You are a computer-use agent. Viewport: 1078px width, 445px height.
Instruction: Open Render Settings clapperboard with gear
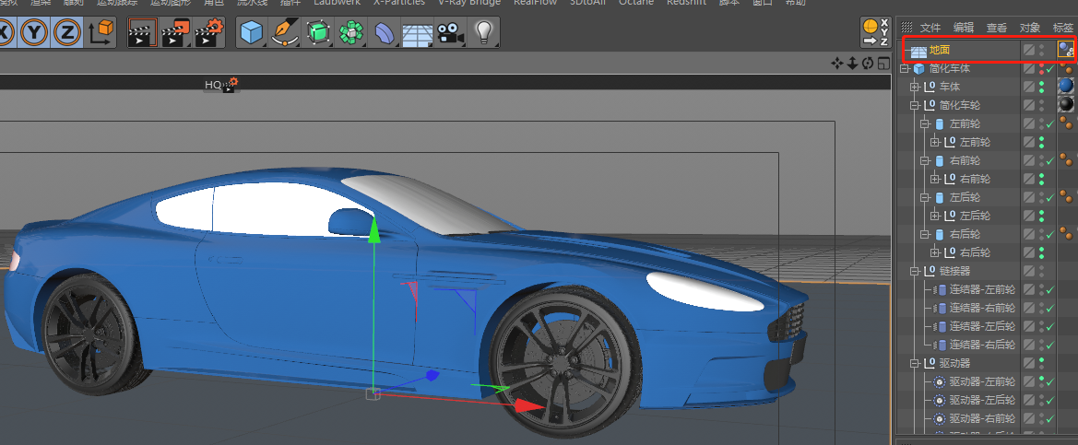(x=209, y=31)
